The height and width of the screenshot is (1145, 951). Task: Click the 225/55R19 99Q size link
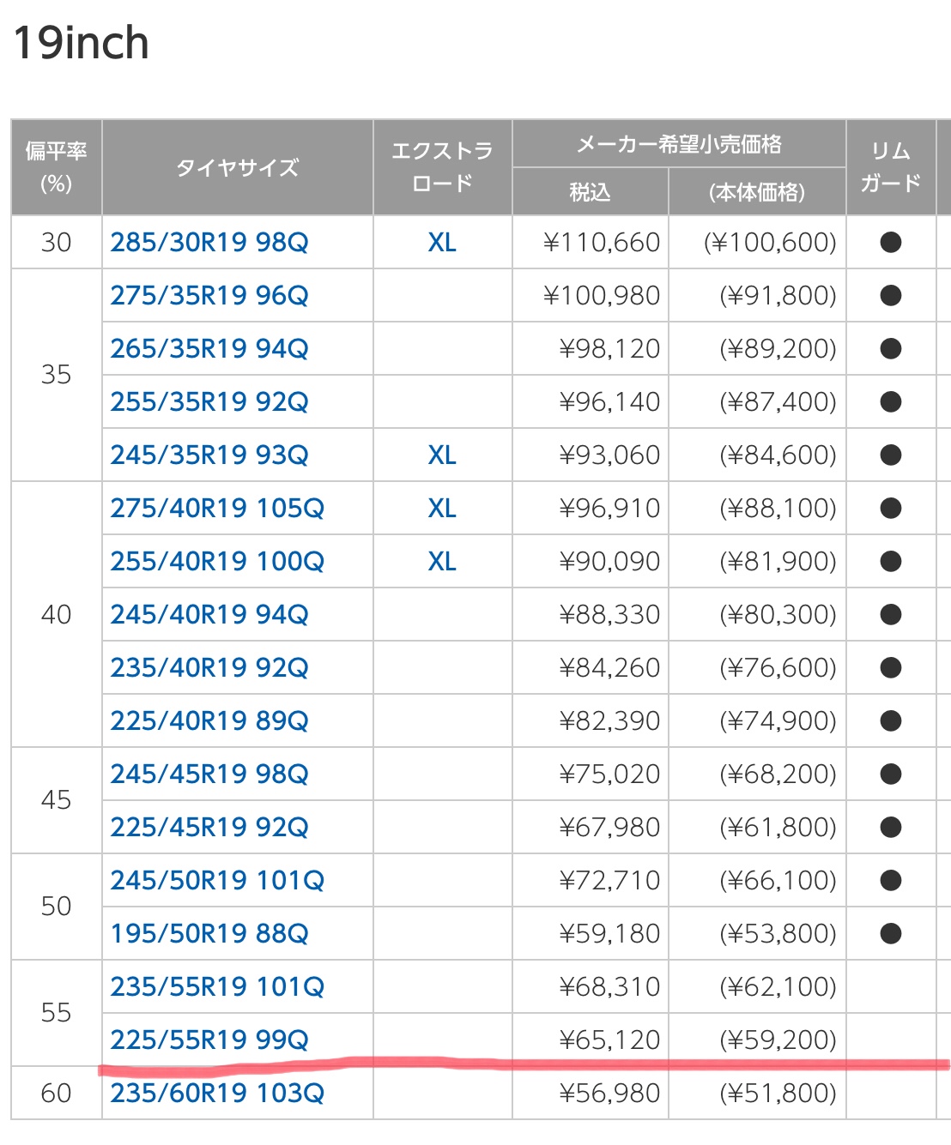(x=209, y=1040)
